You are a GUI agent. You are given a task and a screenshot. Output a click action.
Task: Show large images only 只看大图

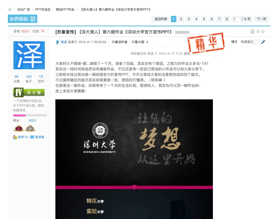pyautogui.click(x=138, y=42)
